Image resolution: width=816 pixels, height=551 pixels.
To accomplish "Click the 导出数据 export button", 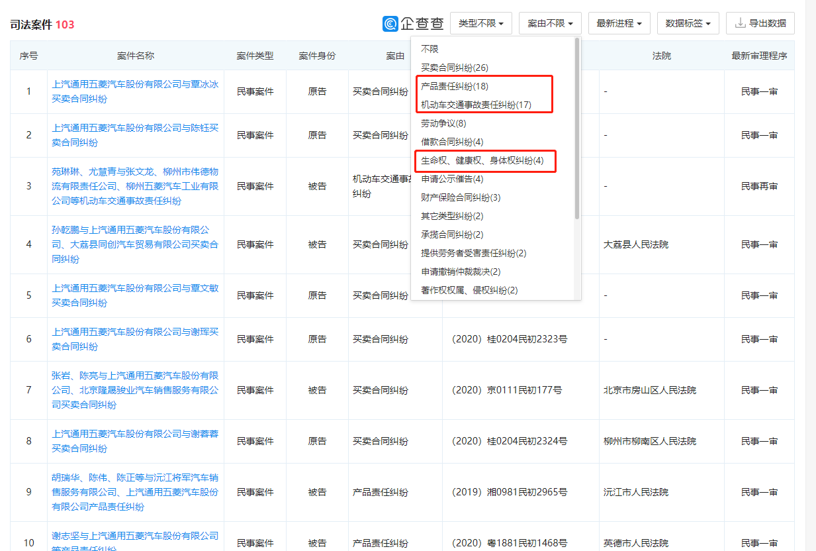I will point(760,23).
